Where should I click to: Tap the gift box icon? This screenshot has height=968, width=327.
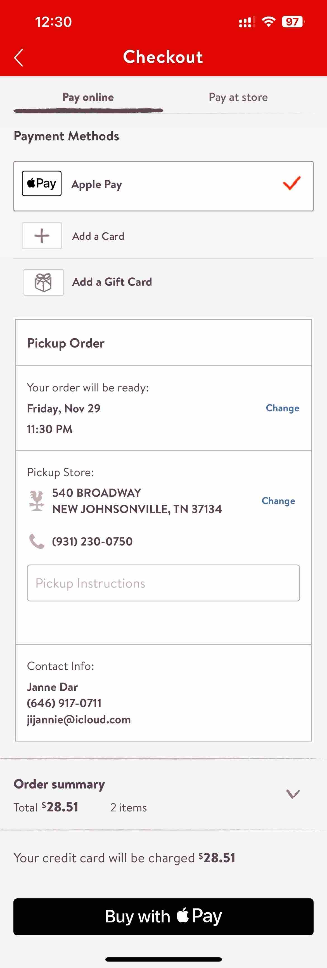click(x=43, y=282)
